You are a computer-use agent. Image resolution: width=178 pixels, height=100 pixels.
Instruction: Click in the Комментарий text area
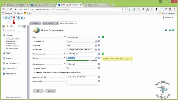tap(82, 82)
